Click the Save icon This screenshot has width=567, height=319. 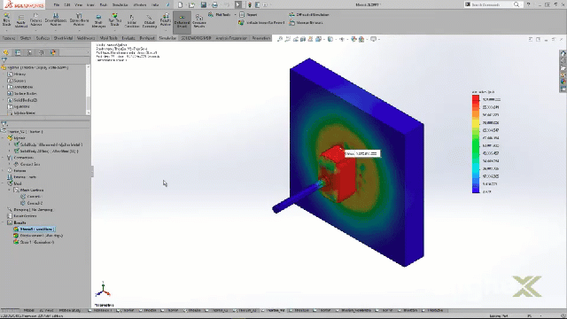(204, 4)
